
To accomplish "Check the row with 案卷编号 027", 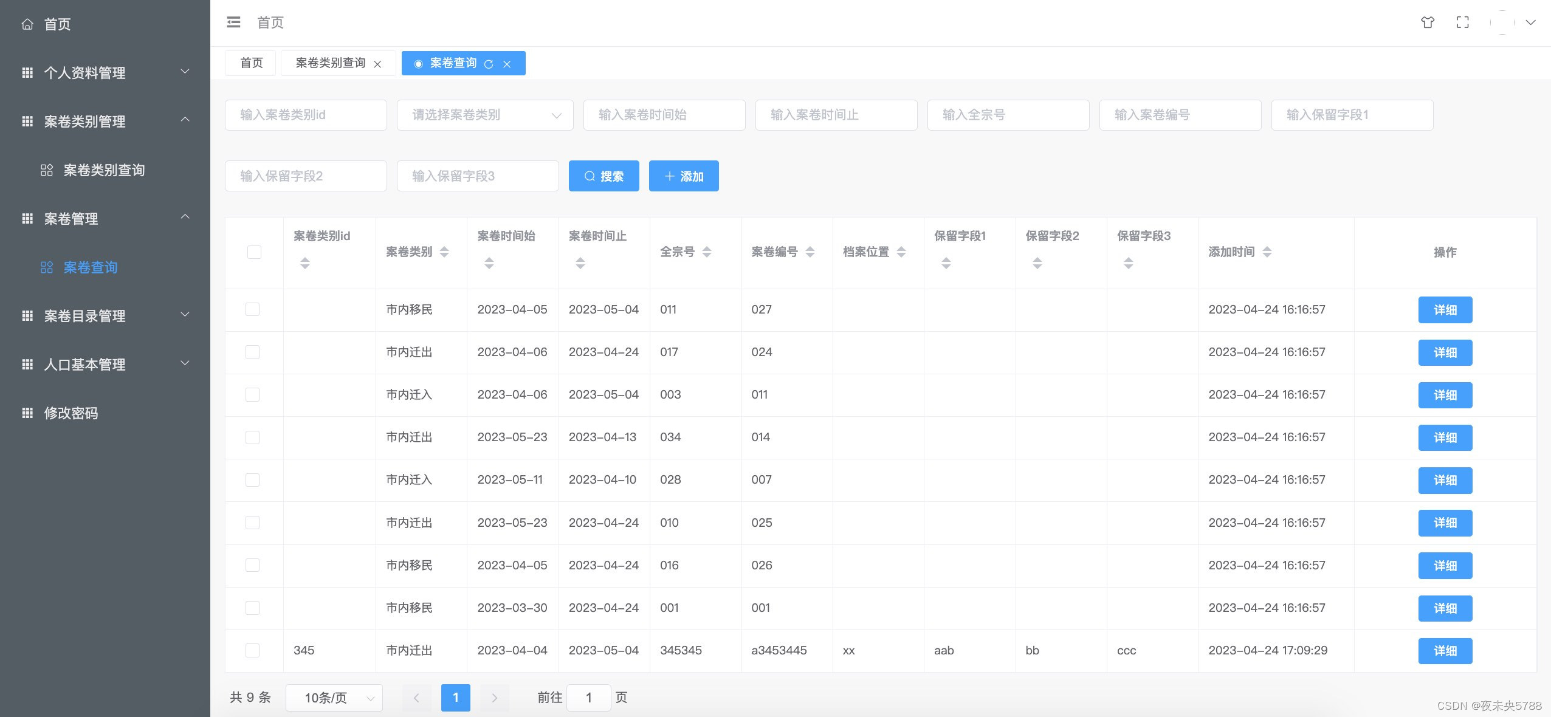I will click(252, 309).
